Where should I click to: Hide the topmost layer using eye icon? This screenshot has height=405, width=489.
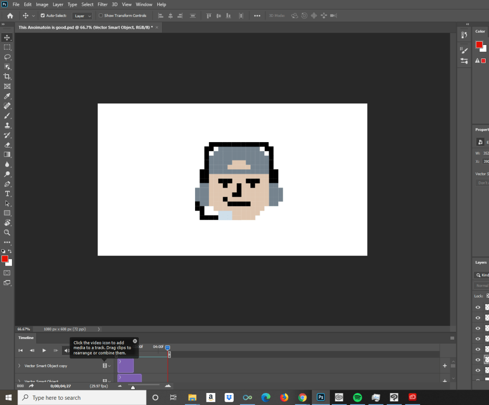(x=478, y=307)
